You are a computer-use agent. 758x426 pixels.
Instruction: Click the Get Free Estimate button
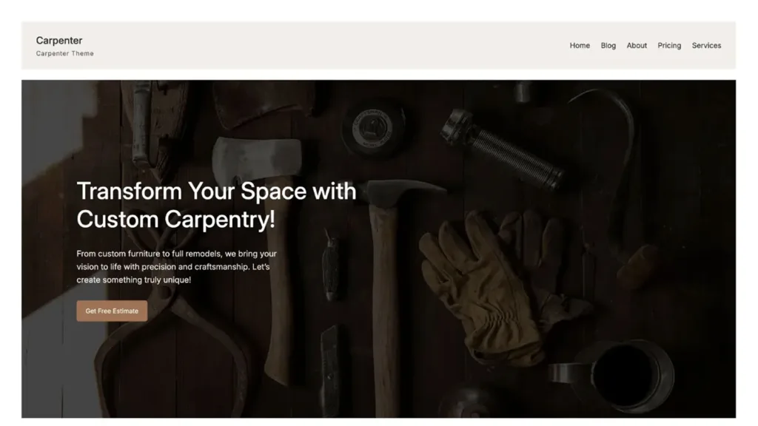coord(112,311)
